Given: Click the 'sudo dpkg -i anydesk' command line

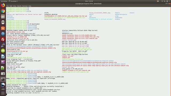Looking at the screenshot, I should [x=53, y=83].
